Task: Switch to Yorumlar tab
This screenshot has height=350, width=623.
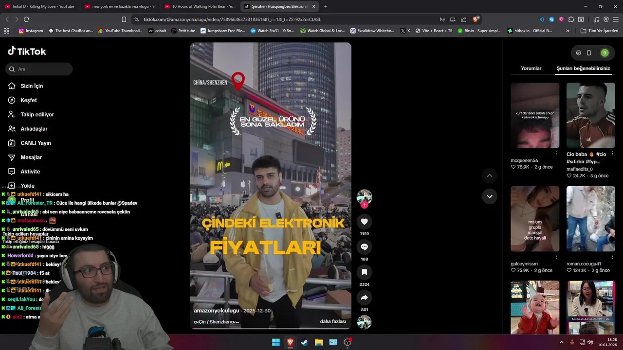Action: pos(531,69)
